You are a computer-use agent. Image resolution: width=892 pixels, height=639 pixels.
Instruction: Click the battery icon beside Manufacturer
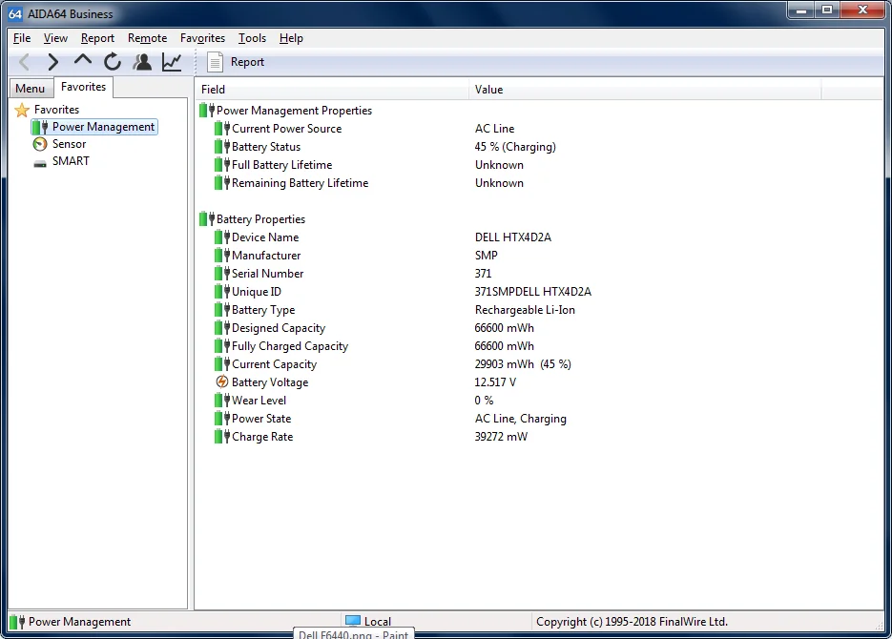click(x=222, y=256)
